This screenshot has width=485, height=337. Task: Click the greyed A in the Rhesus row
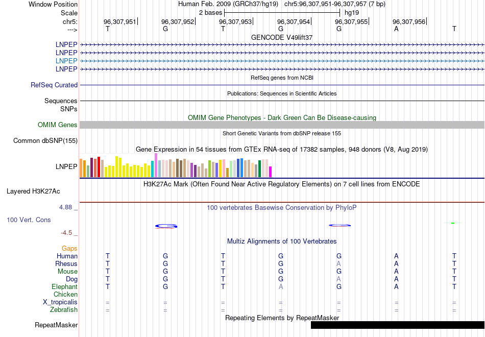(x=338, y=264)
